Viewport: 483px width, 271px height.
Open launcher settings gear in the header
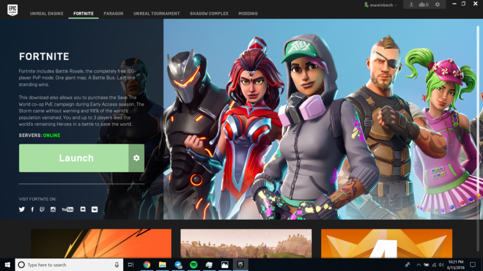click(437, 5)
